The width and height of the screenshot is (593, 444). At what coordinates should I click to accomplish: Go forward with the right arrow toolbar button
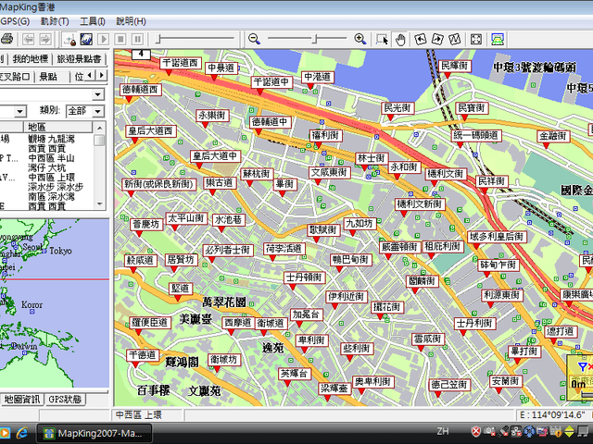[x=44, y=39]
